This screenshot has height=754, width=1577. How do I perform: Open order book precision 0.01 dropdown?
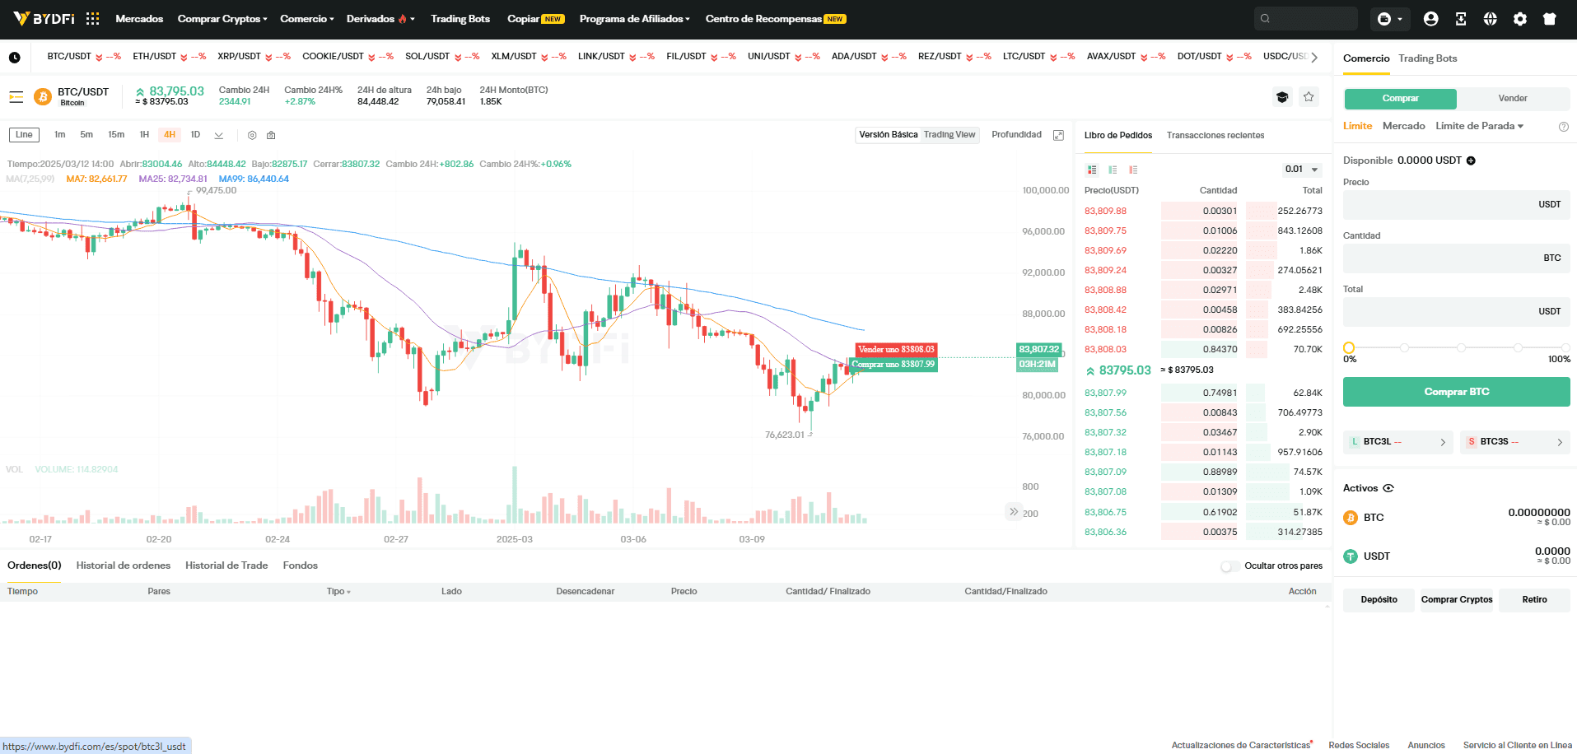(x=1302, y=170)
